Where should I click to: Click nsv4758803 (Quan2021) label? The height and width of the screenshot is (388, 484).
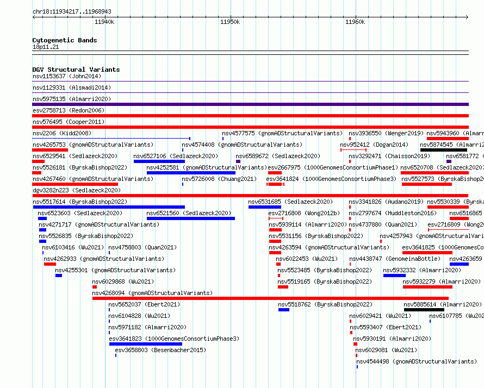coord(142,247)
